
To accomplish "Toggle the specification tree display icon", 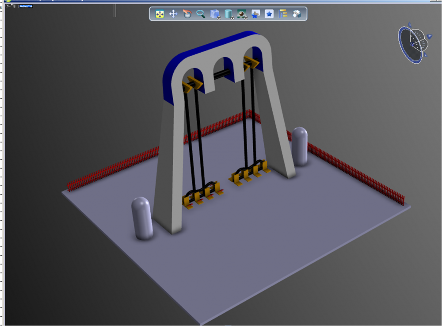I will click(x=283, y=14).
